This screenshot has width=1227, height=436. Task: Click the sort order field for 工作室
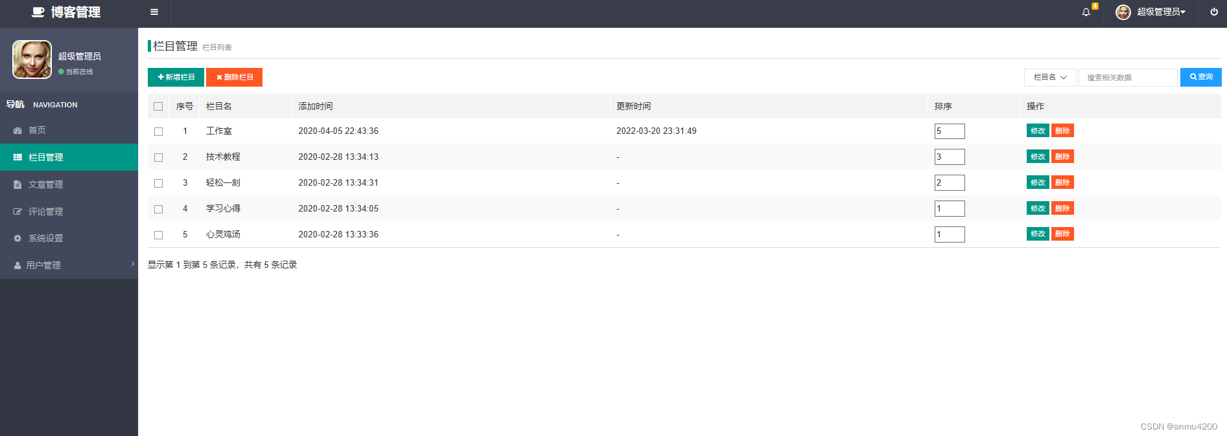tap(950, 131)
